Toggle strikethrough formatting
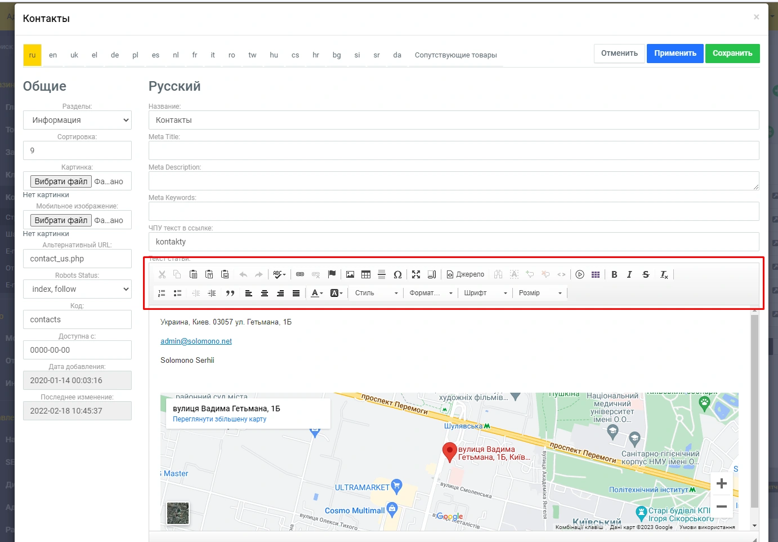Image resolution: width=778 pixels, height=542 pixels. [646, 274]
